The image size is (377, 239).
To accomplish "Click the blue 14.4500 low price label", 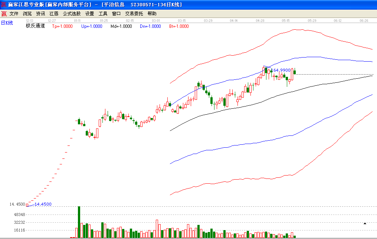I will coord(43,204).
